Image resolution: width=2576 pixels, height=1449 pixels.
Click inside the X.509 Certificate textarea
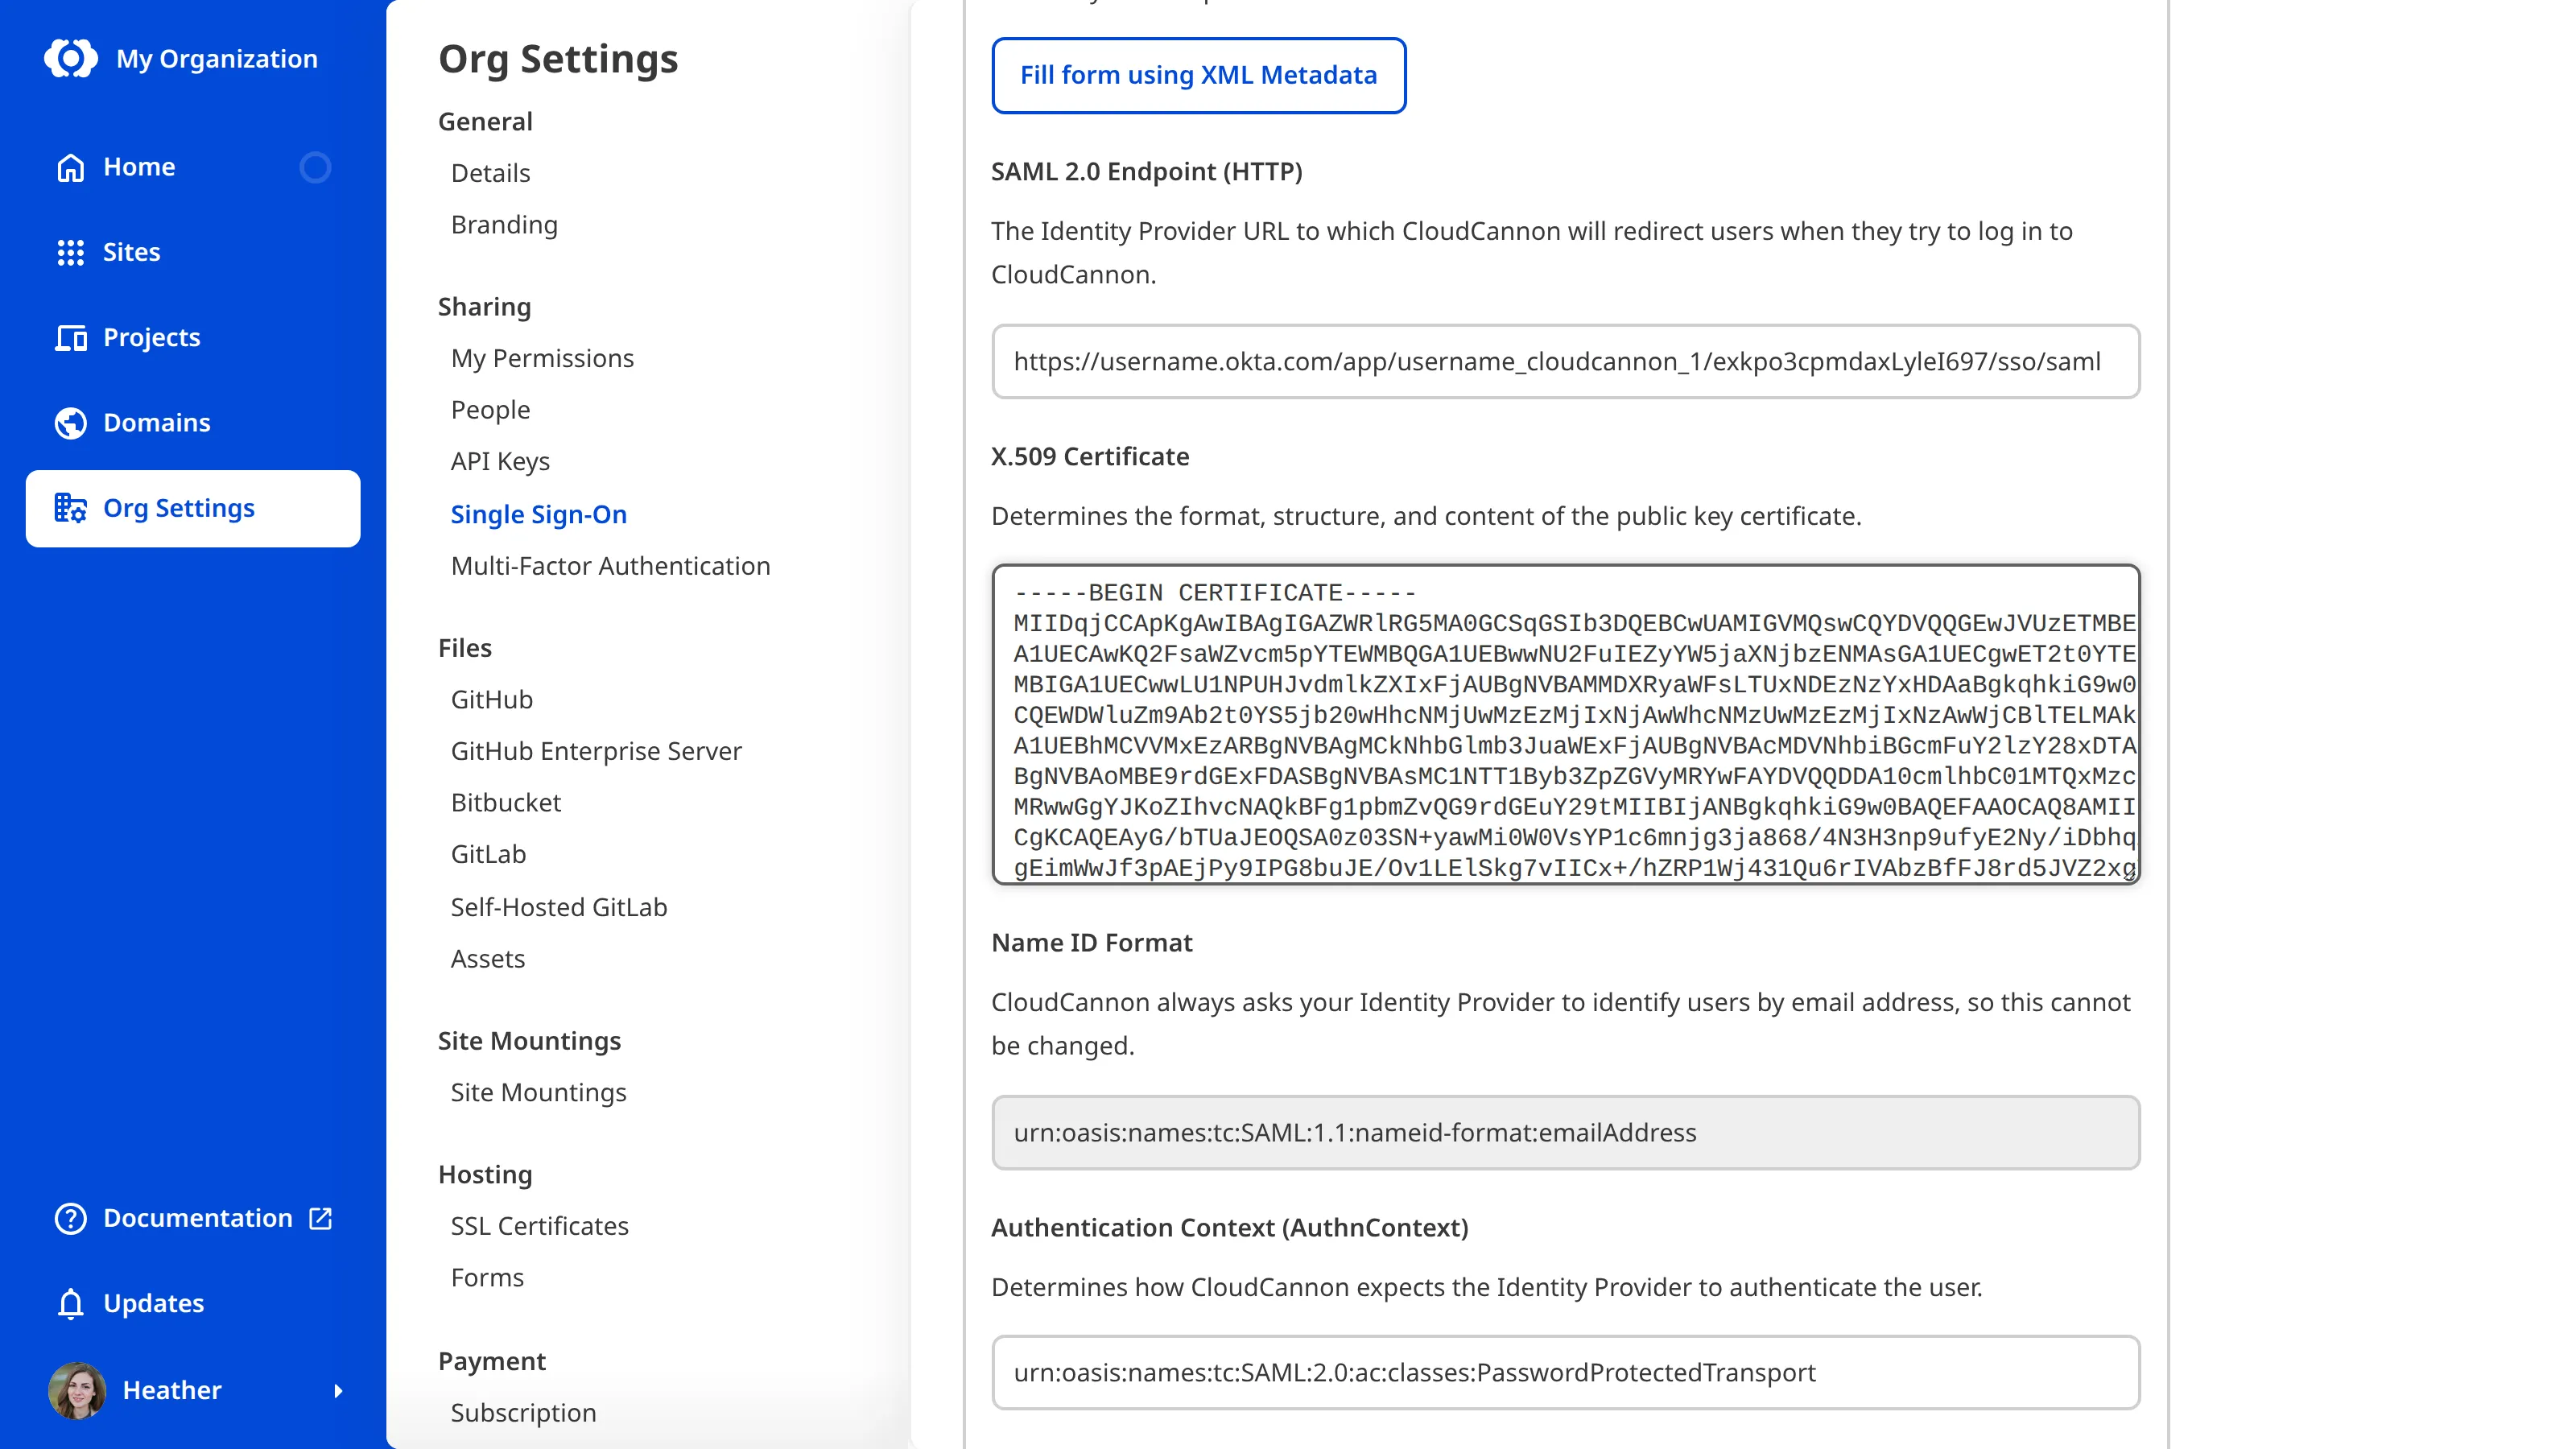pos(1565,724)
